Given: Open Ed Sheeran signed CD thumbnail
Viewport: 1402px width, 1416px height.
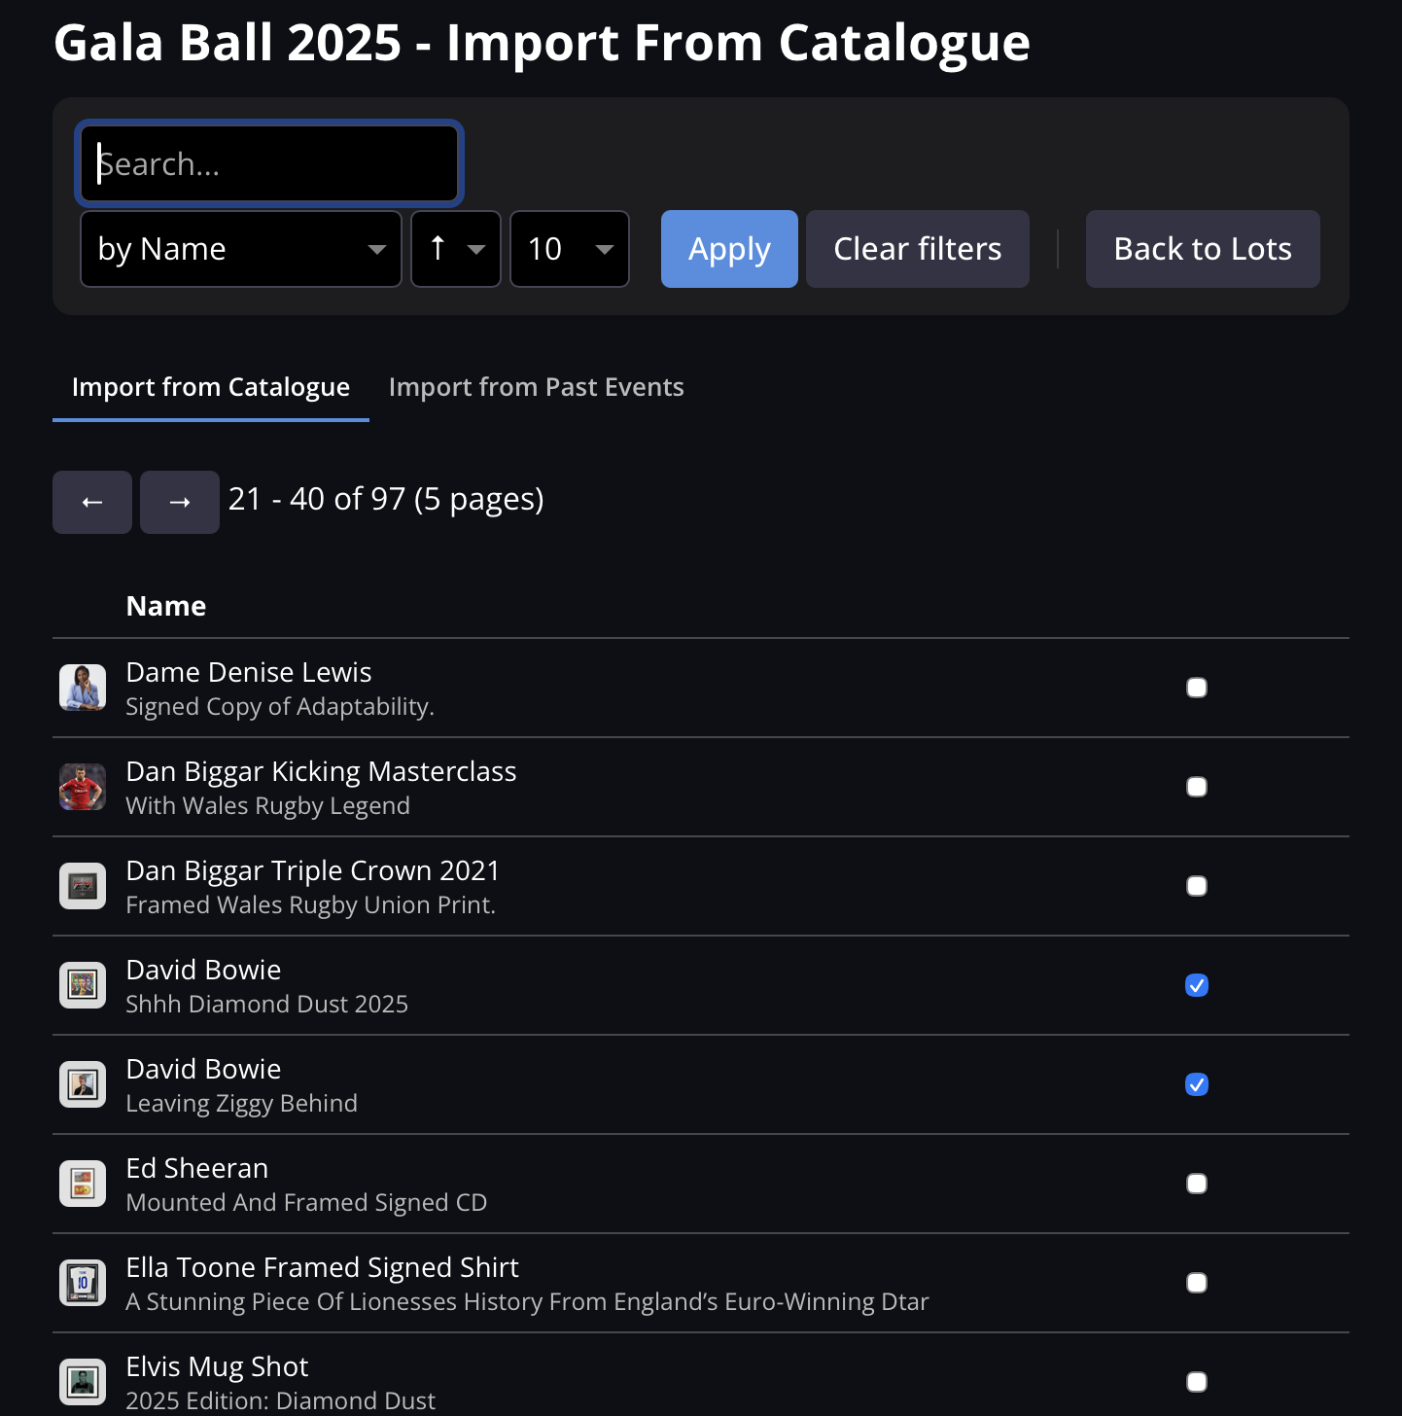Looking at the screenshot, I should [x=83, y=1184].
